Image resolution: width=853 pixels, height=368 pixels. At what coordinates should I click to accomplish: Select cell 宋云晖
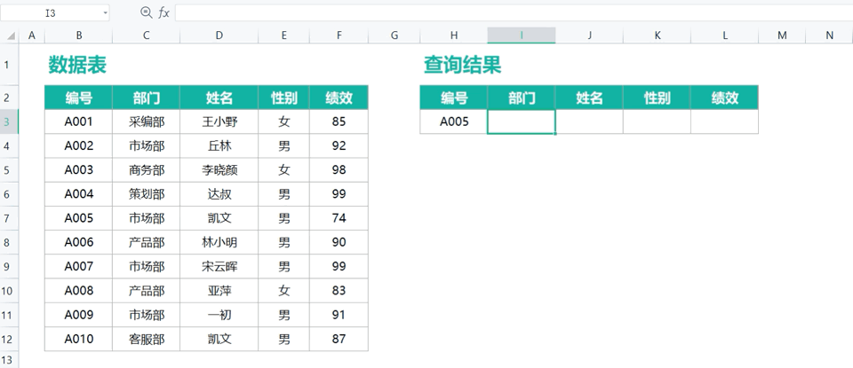[x=219, y=267]
